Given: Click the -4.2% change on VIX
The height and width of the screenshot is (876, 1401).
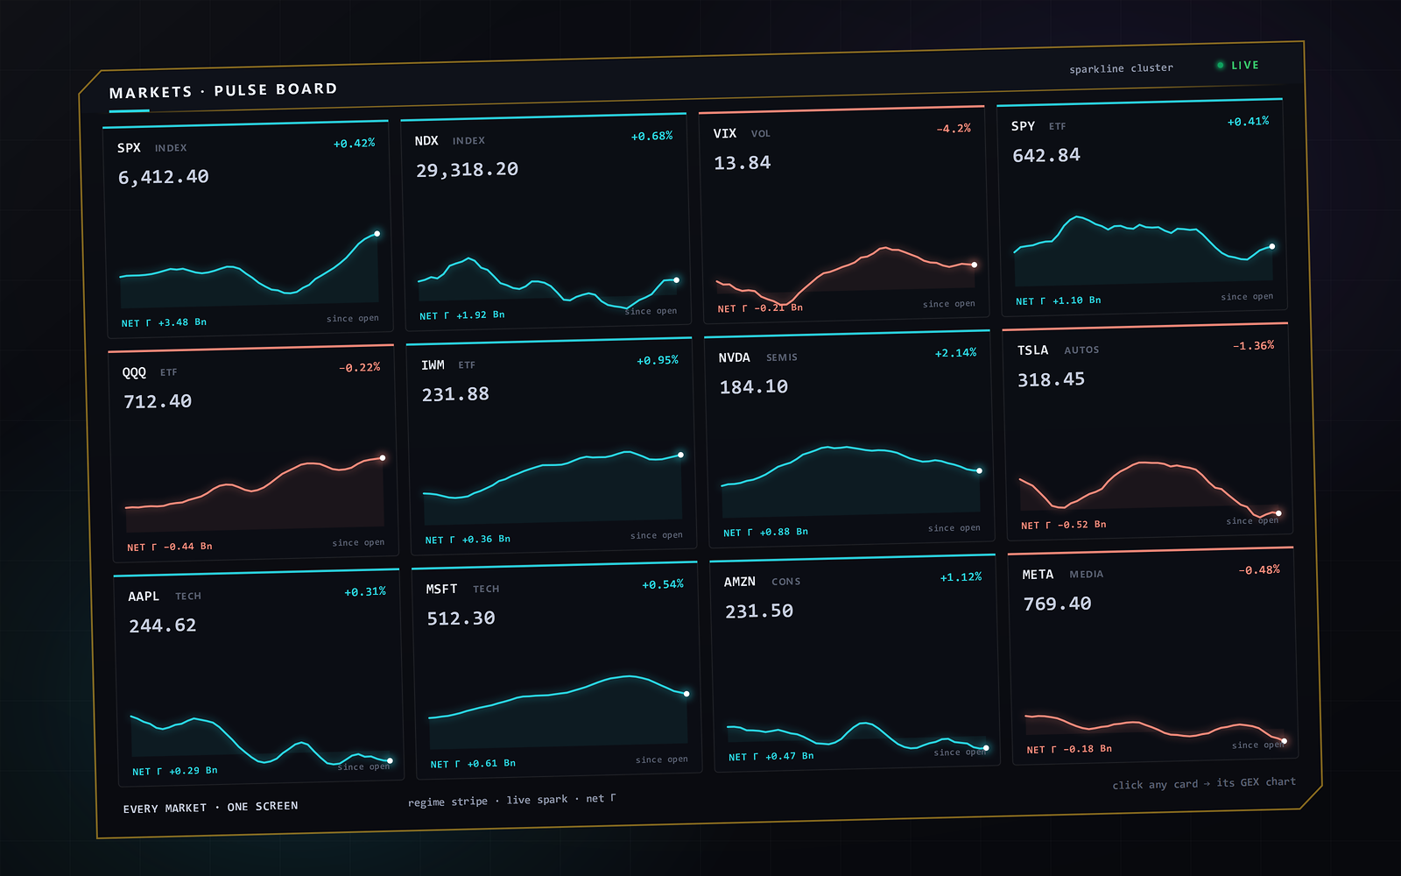Looking at the screenshot, I should tap(954, 129).
